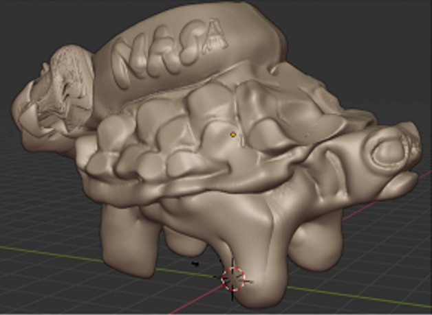Click the final letter A in NASA text

point(214,33)
